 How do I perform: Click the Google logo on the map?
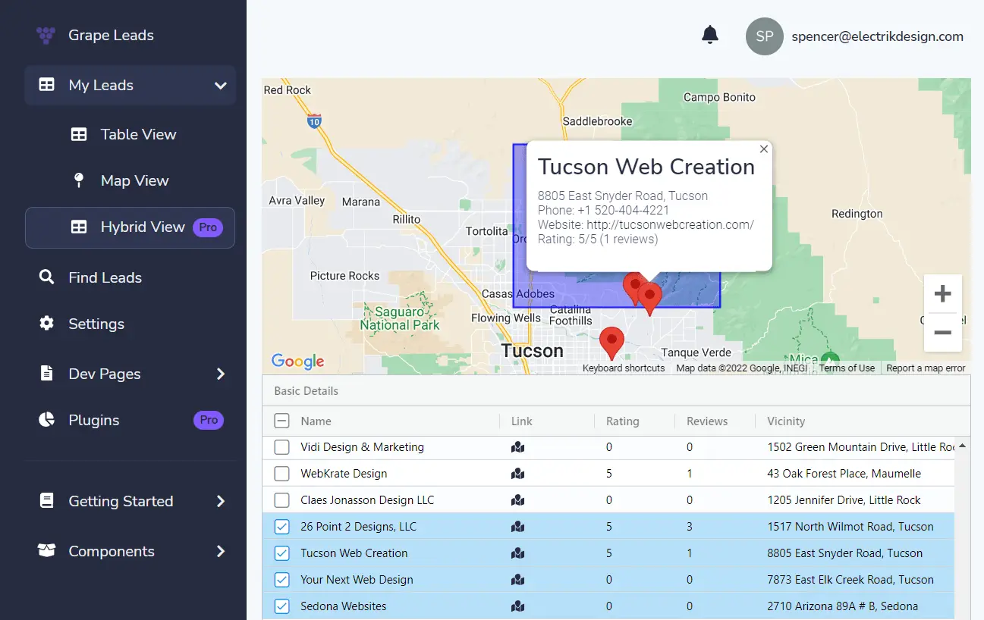point(298,362)
